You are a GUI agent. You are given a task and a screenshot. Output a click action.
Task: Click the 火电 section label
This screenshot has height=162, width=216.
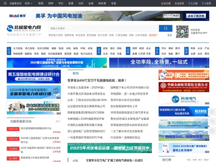click(75, 161)
